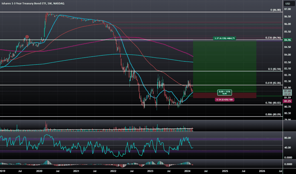Click the 2025 label on time axis
296x174 pixels.
(x=225, y=171)
